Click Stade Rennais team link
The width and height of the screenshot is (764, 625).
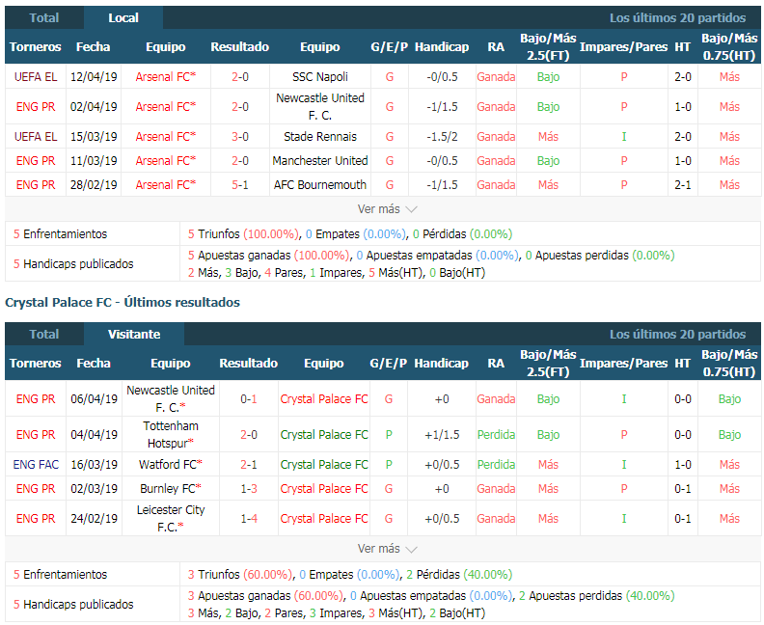[320, 137]
